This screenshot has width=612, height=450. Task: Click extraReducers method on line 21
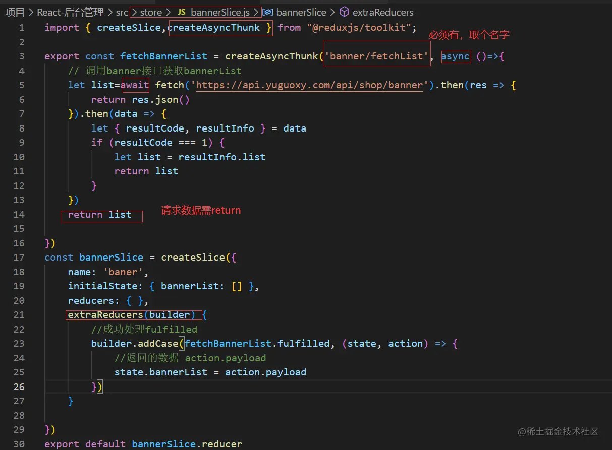click(x=105, y=314)
